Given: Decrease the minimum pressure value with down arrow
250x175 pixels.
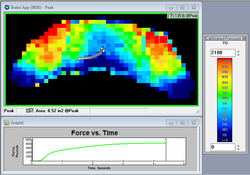Looking at the screenshot, I should [x=238, y=149].
